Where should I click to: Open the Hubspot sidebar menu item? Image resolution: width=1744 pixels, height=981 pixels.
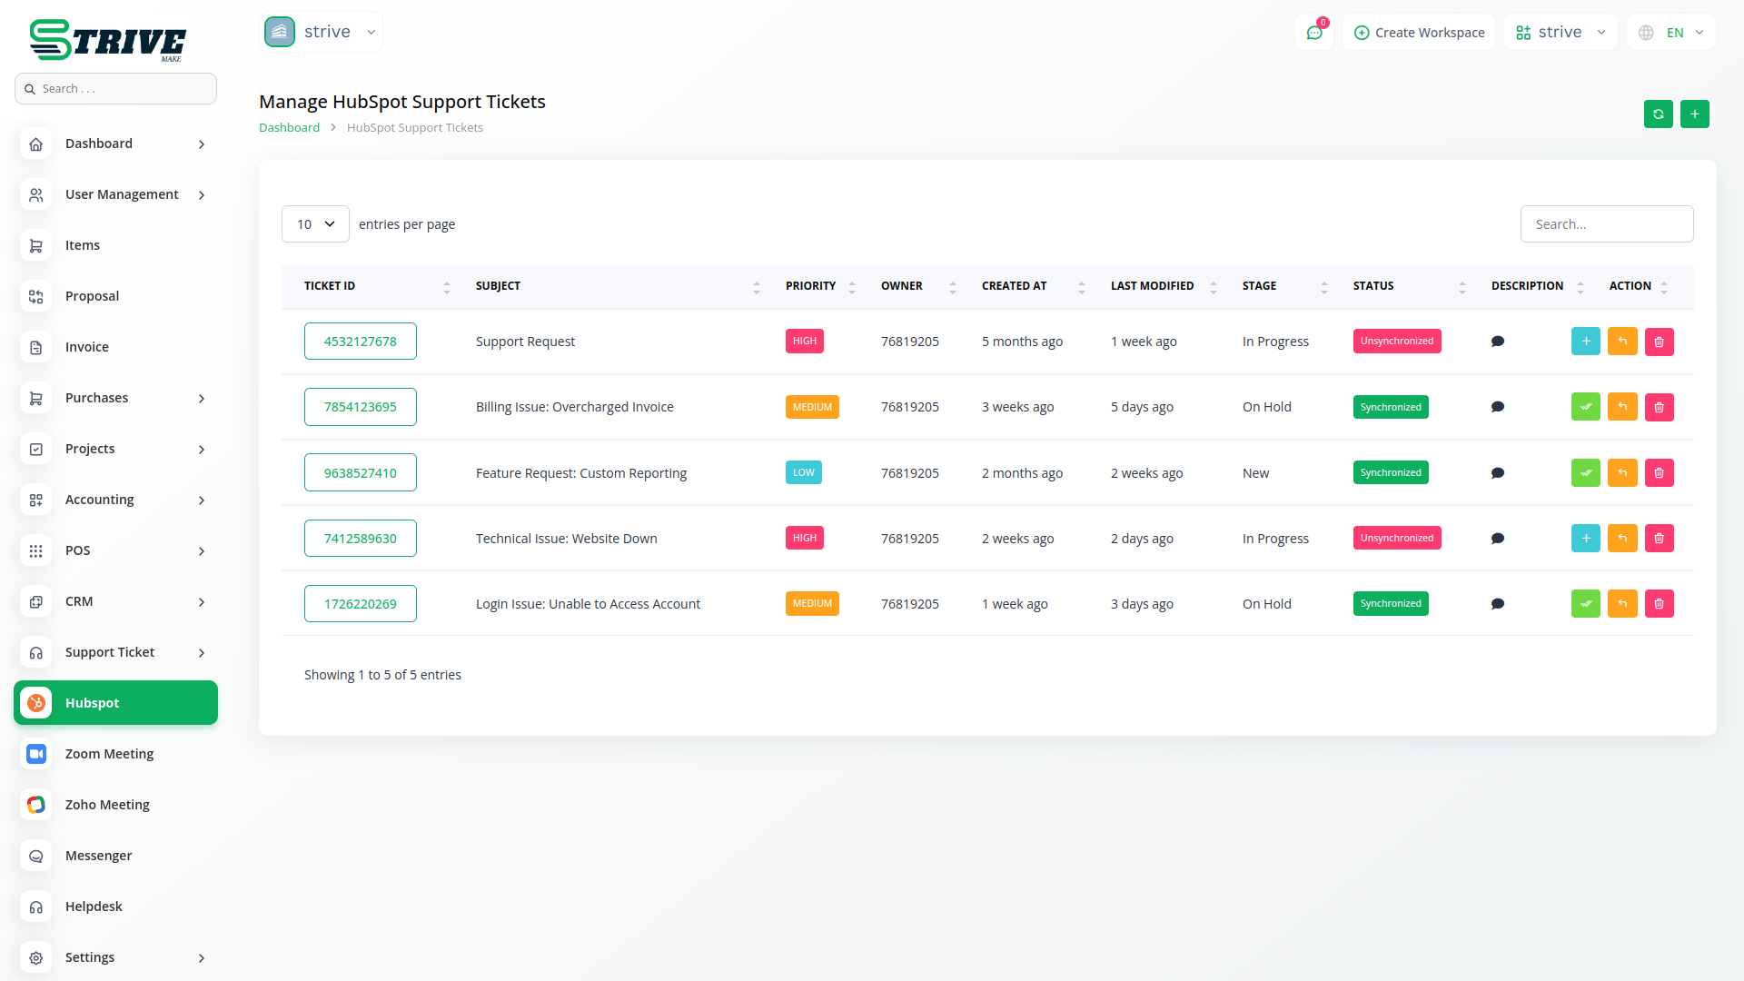(x=115, y=703)
